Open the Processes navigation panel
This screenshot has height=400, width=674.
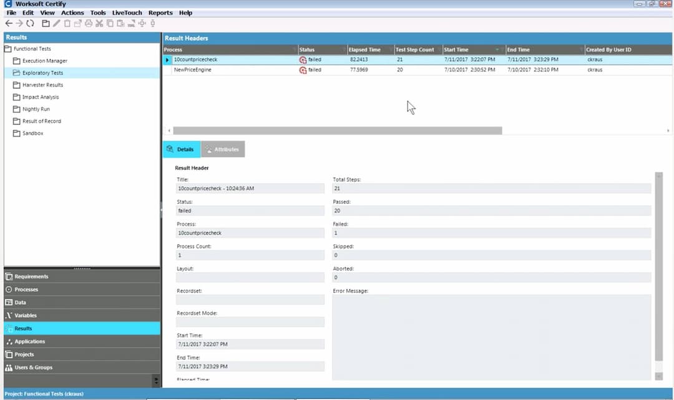26,290
